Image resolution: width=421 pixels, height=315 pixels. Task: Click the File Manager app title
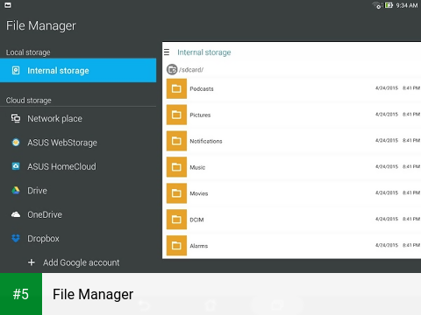tap(41, 25)
